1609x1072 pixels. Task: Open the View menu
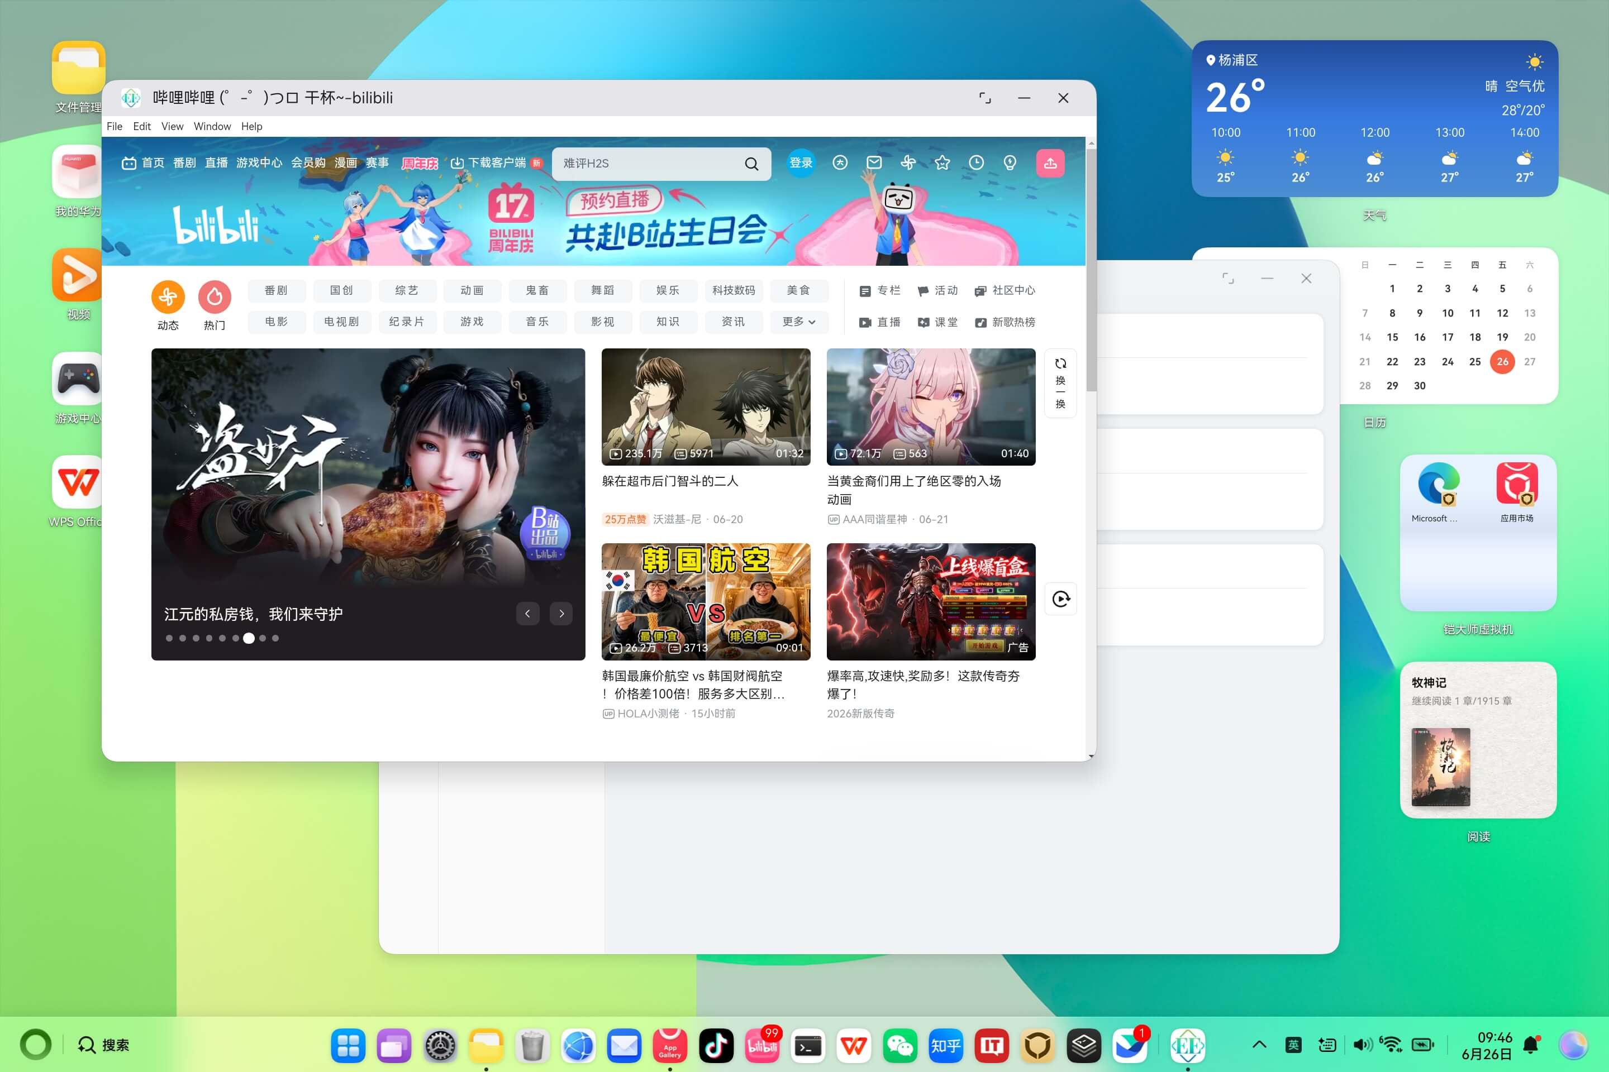[172, 127]
